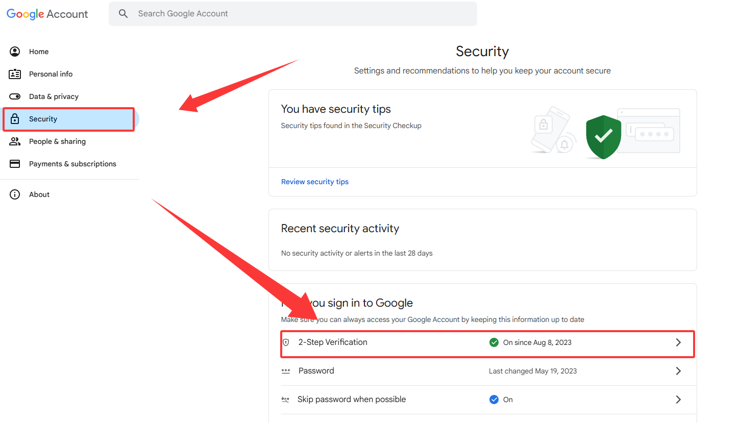This screenshot has height=423, width=739.
Task: Open the Password row chevron arrow
Action: (x=678, y=371)
